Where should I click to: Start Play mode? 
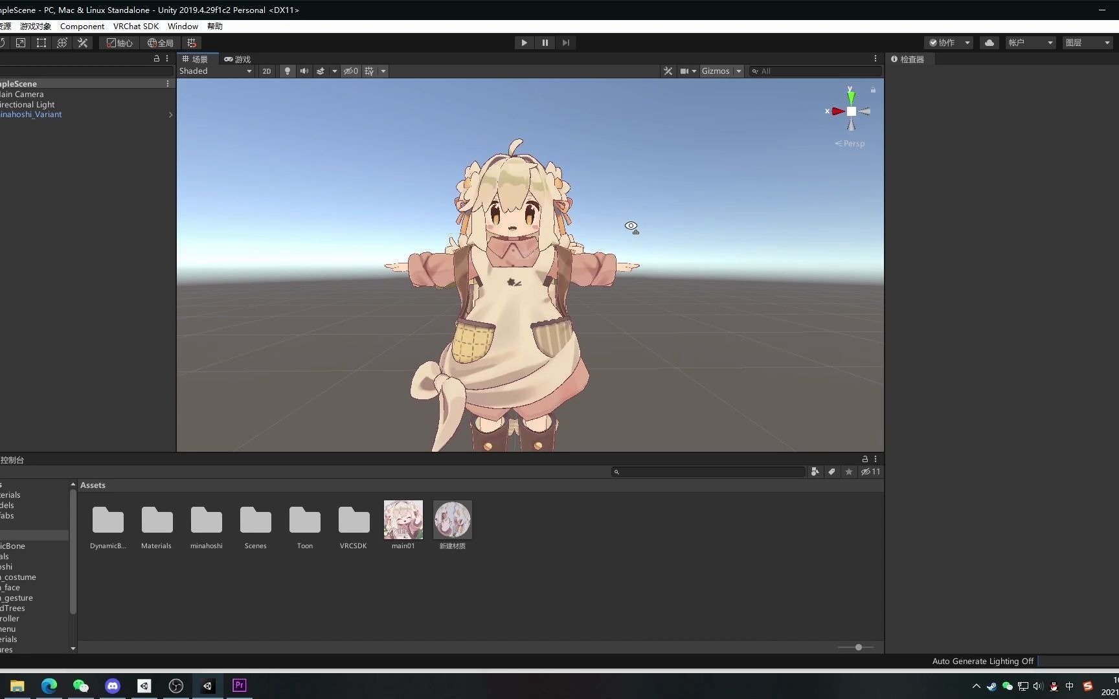pyautogui.click(x=524, y=43)
